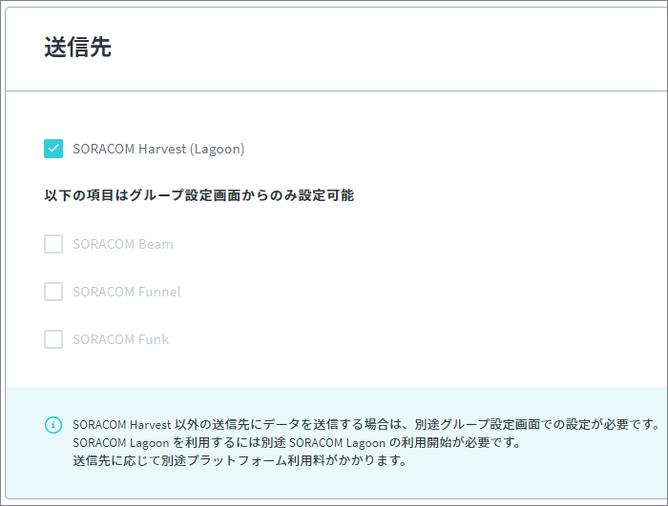Screen dimensions: 668x506
Task: Tick the SORACOM Funnel checkbox
Action: coord(53,292)
